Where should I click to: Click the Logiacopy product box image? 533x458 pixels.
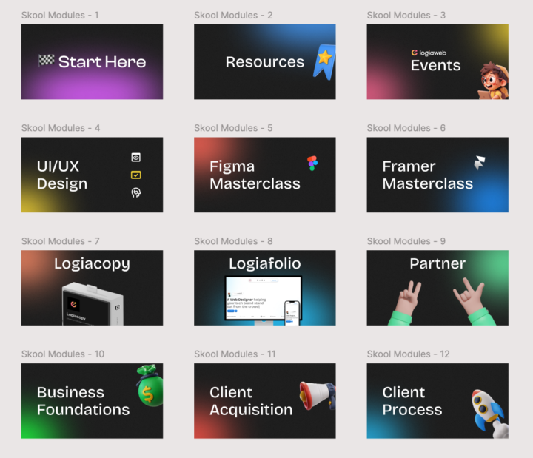click(93, 303)
